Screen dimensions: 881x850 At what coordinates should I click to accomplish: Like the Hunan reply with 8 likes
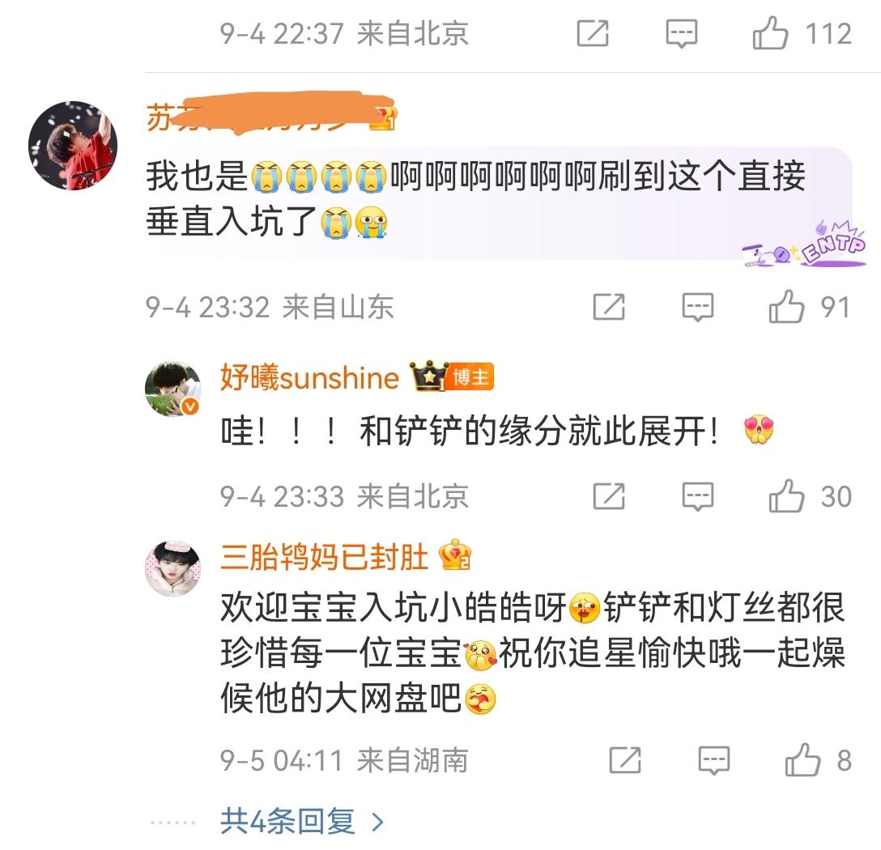802,760
